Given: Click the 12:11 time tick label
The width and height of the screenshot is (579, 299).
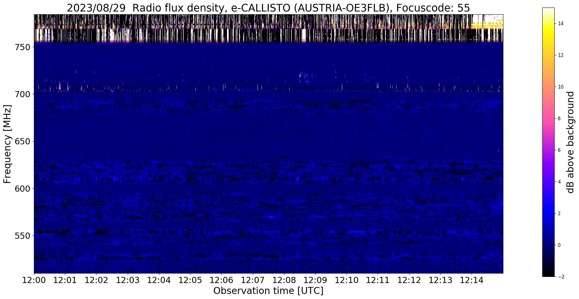Looking at the screenshot, I should 378,280.
